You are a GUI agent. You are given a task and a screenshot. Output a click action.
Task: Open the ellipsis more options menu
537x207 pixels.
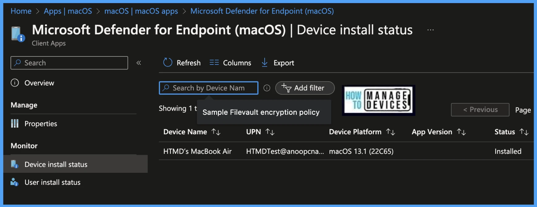click(x=430, y=30)
